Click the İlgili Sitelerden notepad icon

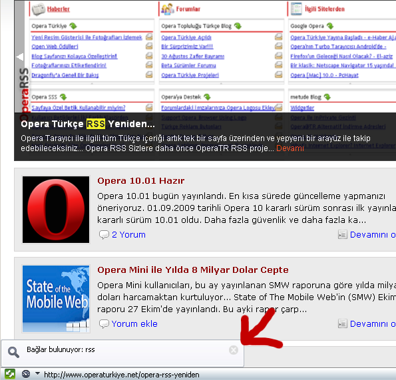click(x=296, y=9)
